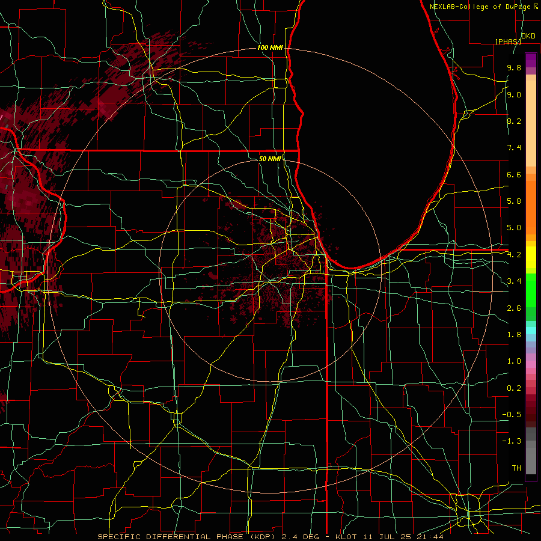Click the [PHAS] legend unit label
The image size is (541, 541).
[x=508, y=41]
